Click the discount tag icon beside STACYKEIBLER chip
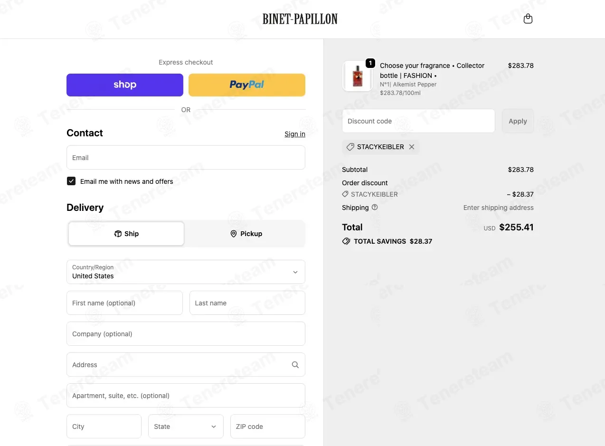 tap(350, 147)
